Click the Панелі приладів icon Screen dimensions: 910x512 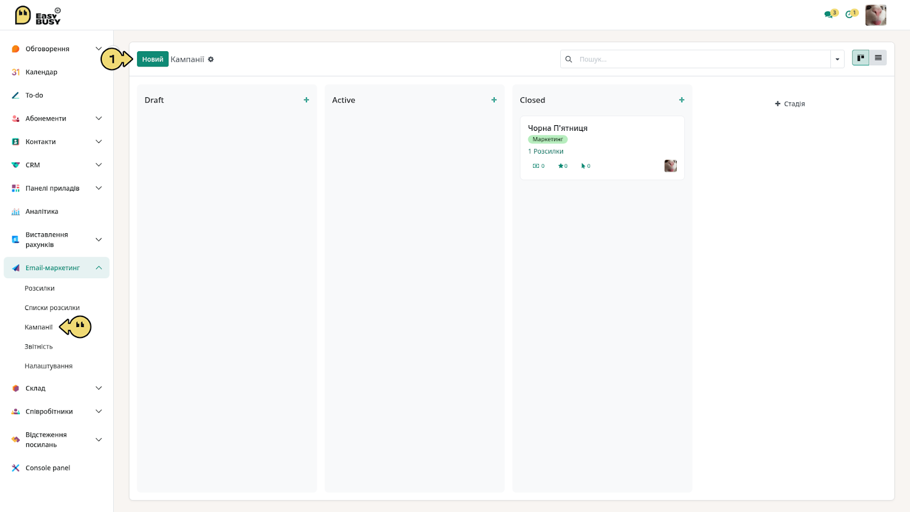point(15,188)
